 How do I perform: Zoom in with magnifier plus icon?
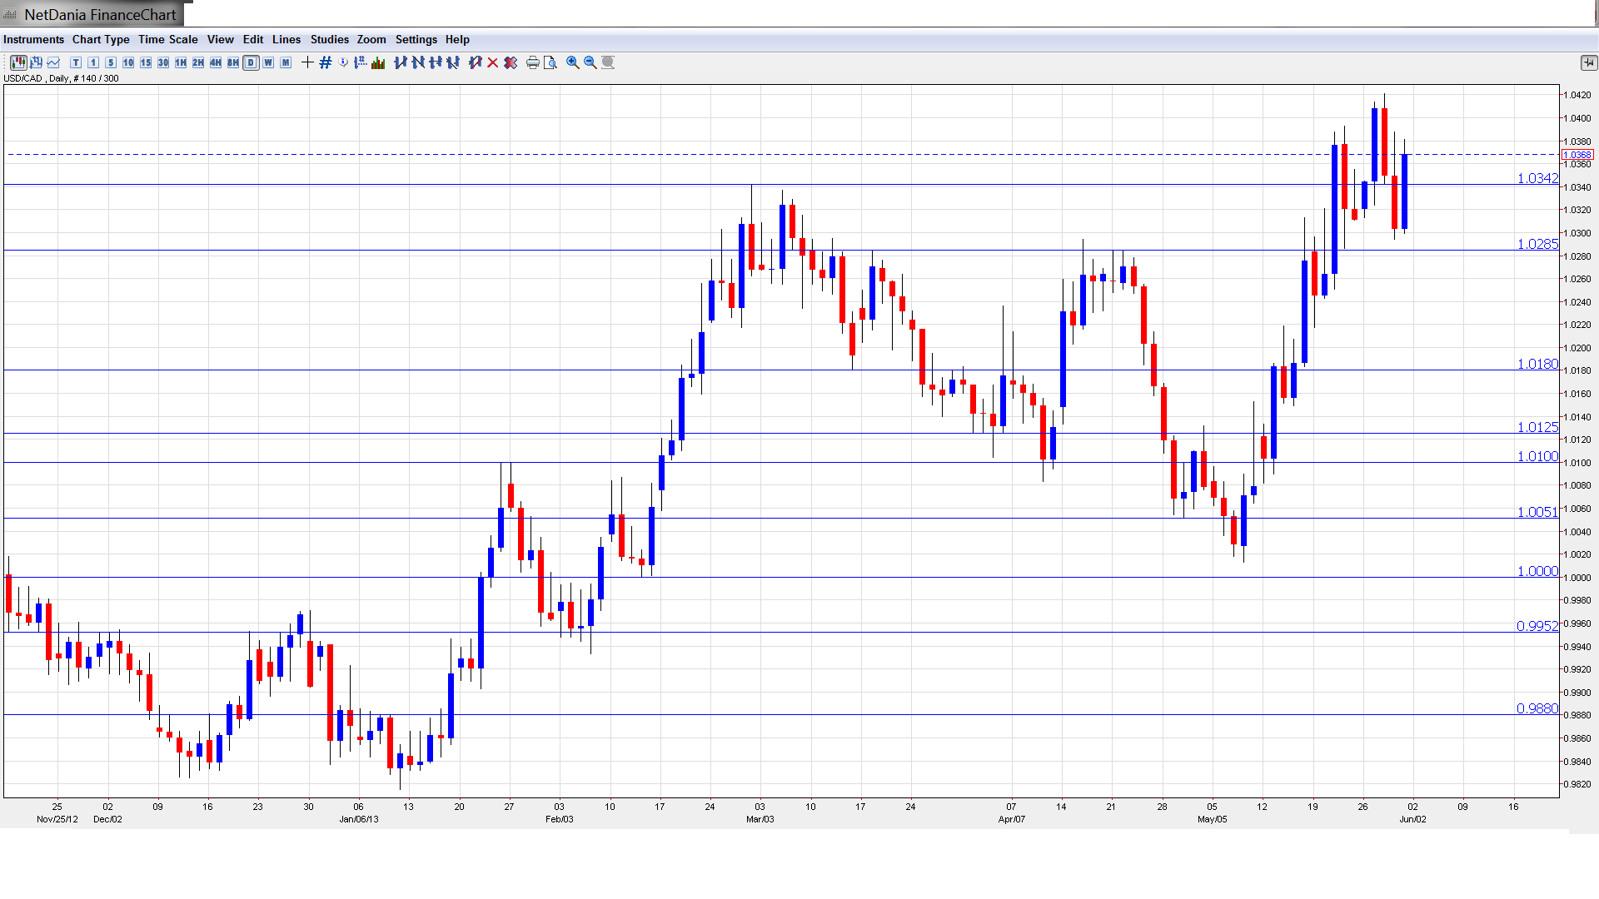573,62
